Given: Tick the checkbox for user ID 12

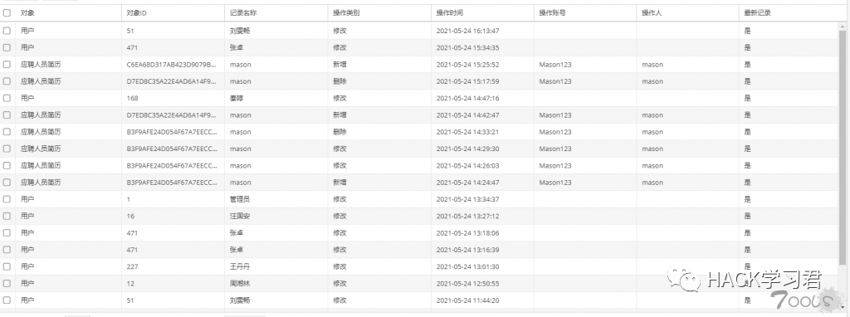Looking at the screenshot, I should 7,283.
